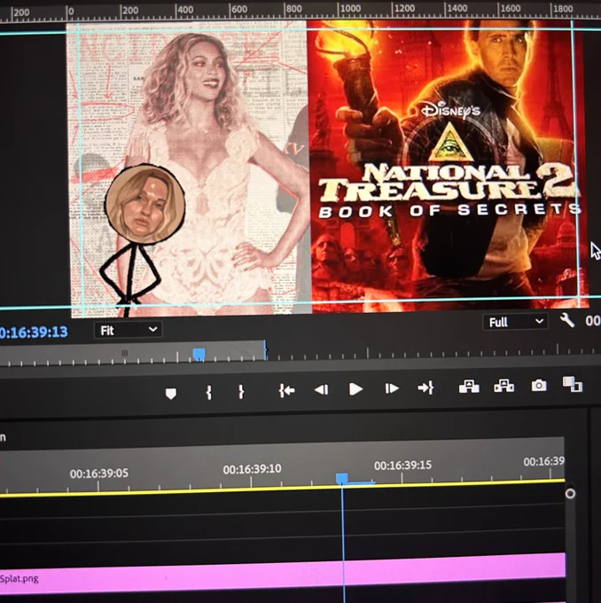Click the Mark In bracket icon

click(209, 392)
